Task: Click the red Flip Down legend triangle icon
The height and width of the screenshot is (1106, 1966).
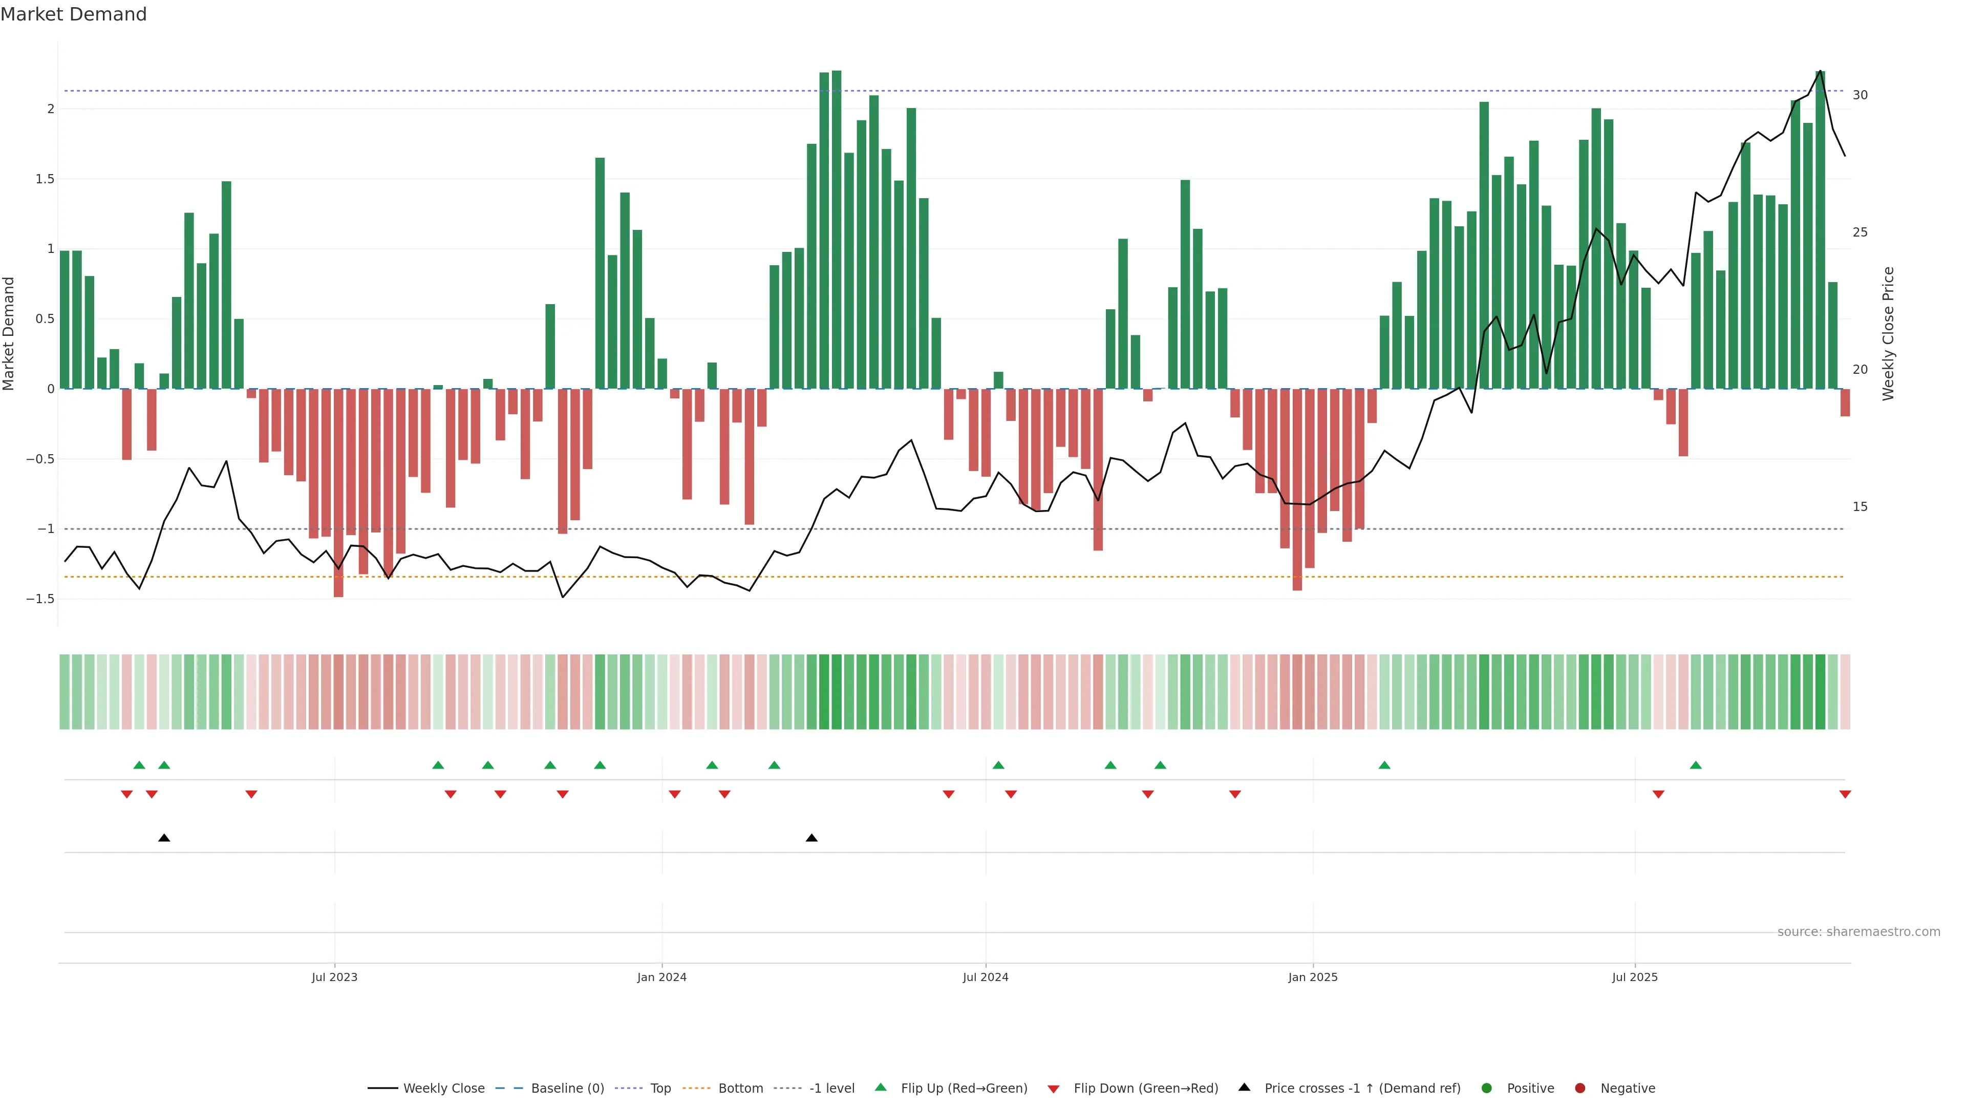Action: click(x=1053, y=1089)
